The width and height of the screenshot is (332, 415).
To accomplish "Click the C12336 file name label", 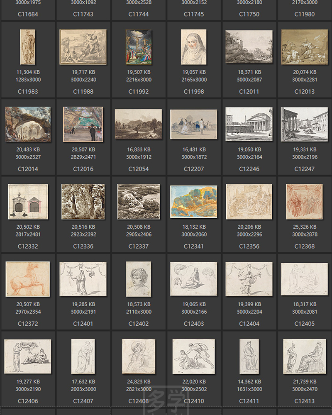I will [83, 246].
